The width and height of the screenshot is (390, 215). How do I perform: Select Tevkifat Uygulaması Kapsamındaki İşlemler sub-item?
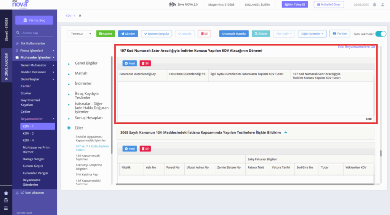click(91, 138)
